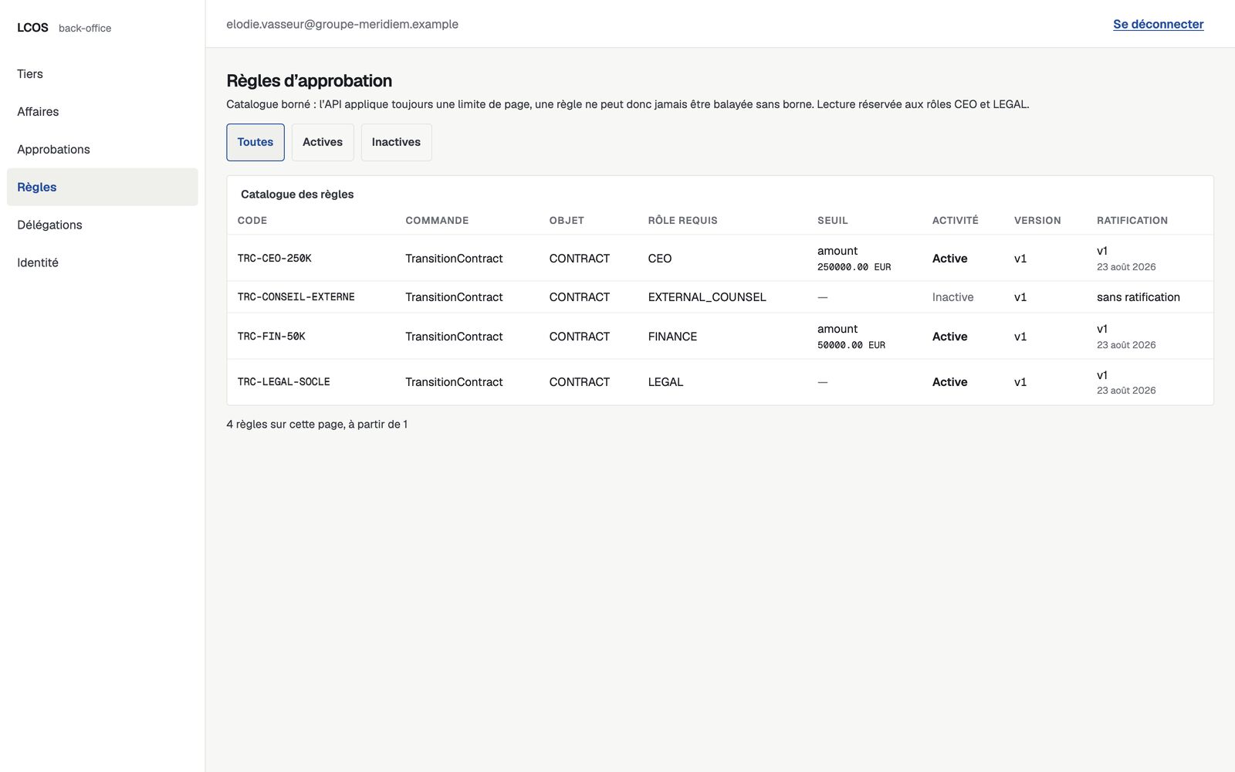Image resolution: width=1235 pixels, height=772 pixels.
Task: Click the EXTERNAL_COUNSEL role cell
Action: (x=707, y=297)
